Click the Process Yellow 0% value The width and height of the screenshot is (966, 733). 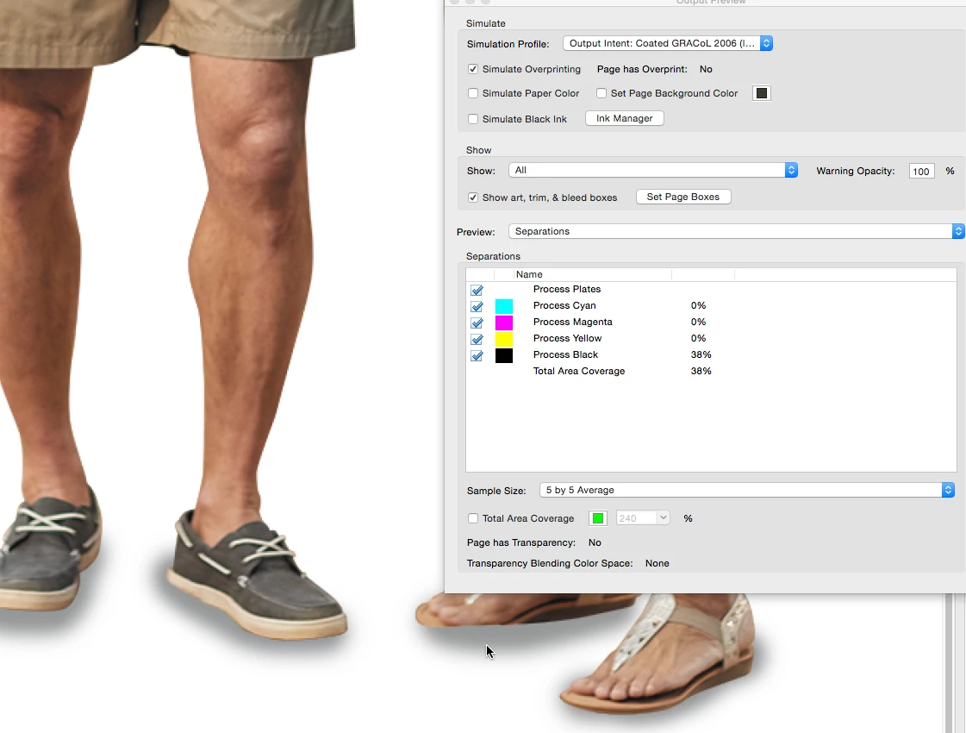tap(698, 338)
